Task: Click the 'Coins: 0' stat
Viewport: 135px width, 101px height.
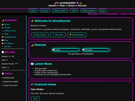Action: click(x=5, y=68)
